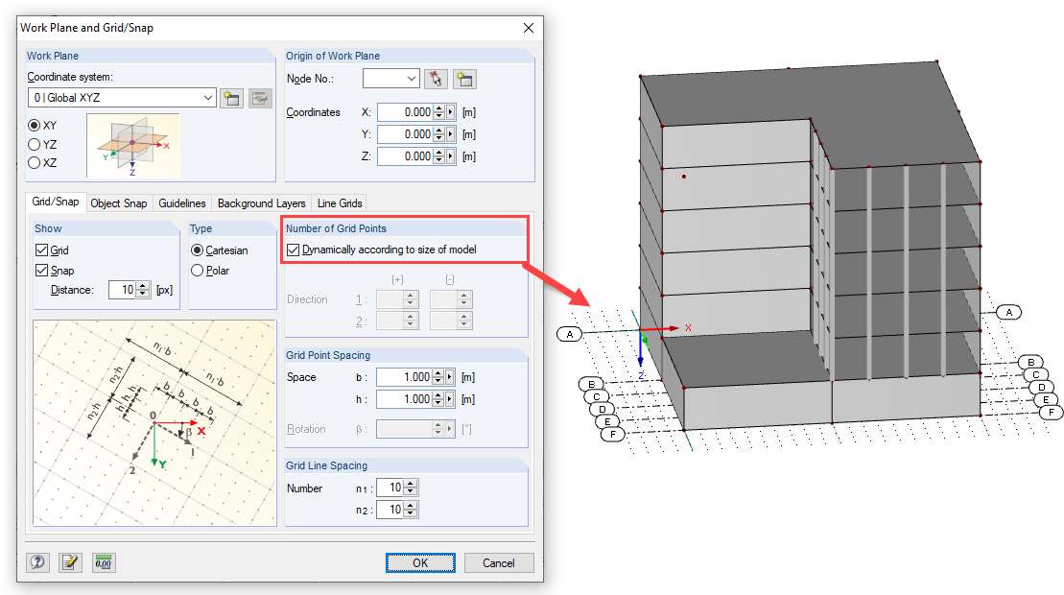
Task: Adjust n2 grid line number stepper
Action: pos(411,510)
